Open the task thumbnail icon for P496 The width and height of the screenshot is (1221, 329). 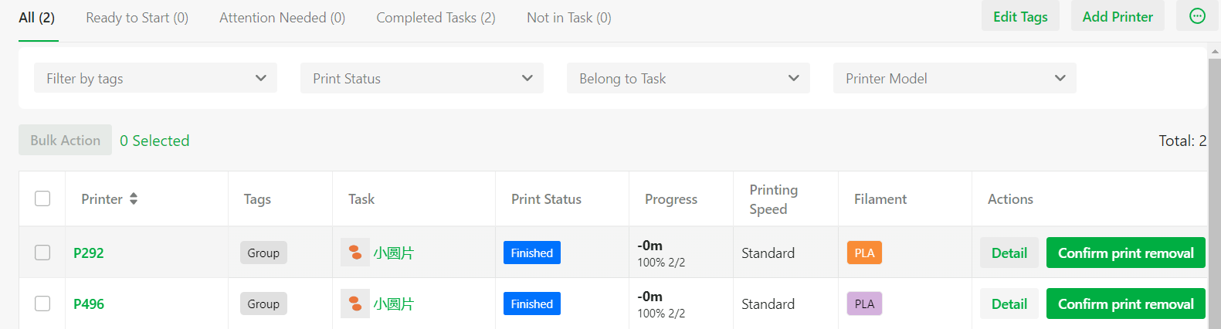pos(355,304)
